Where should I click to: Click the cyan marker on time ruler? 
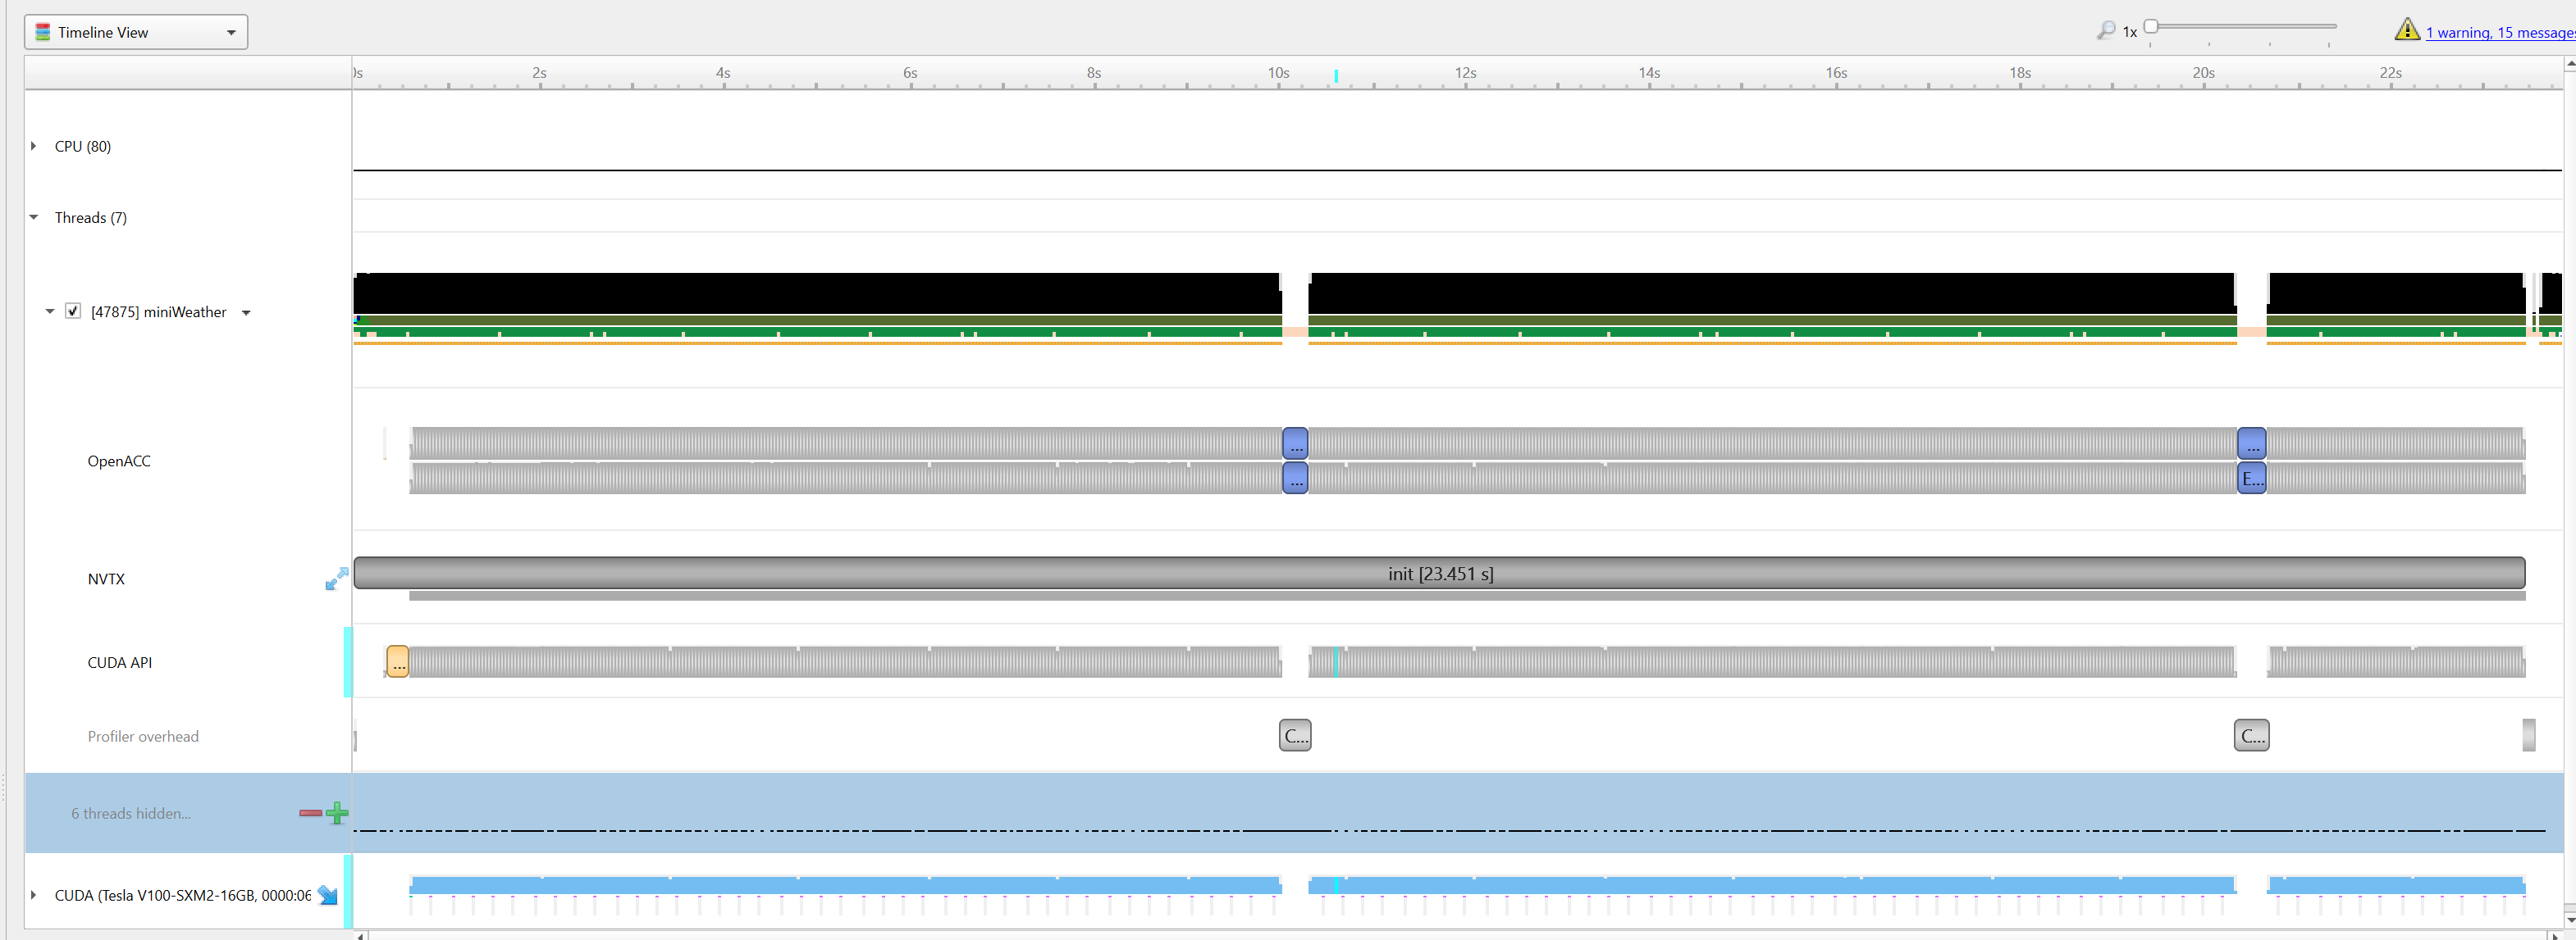1336,76
